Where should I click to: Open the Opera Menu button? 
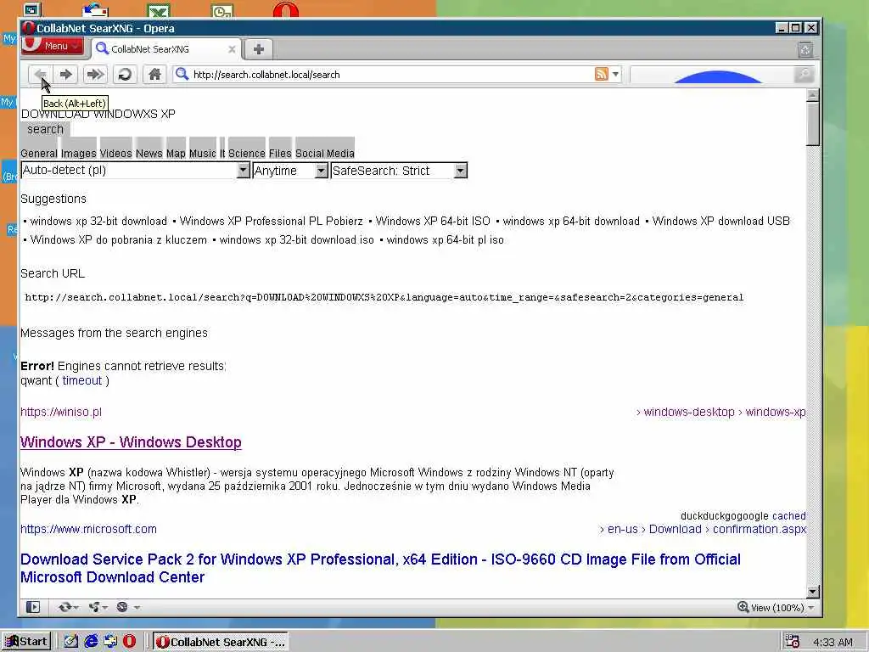coord(52,46)
